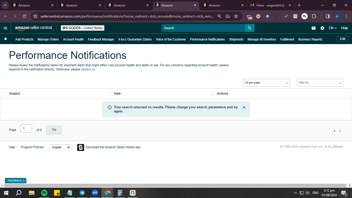Viewport: 352px width, 198px height.
Task: Click the search magnifier button
Action: pos(249,28)
